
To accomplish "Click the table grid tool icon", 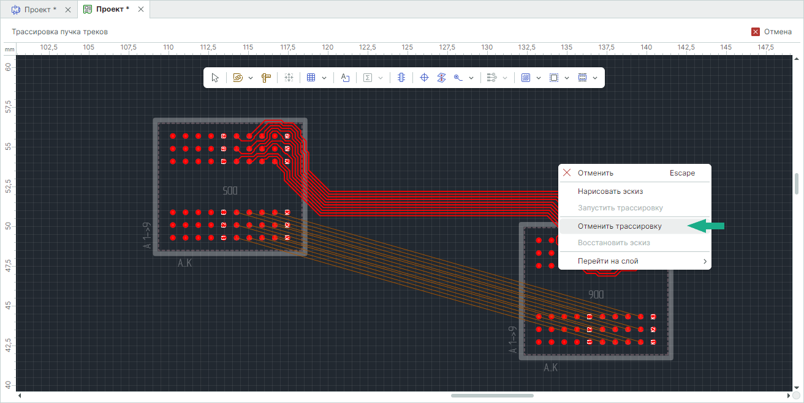I will pyautogui.click(x=311, y=78).
